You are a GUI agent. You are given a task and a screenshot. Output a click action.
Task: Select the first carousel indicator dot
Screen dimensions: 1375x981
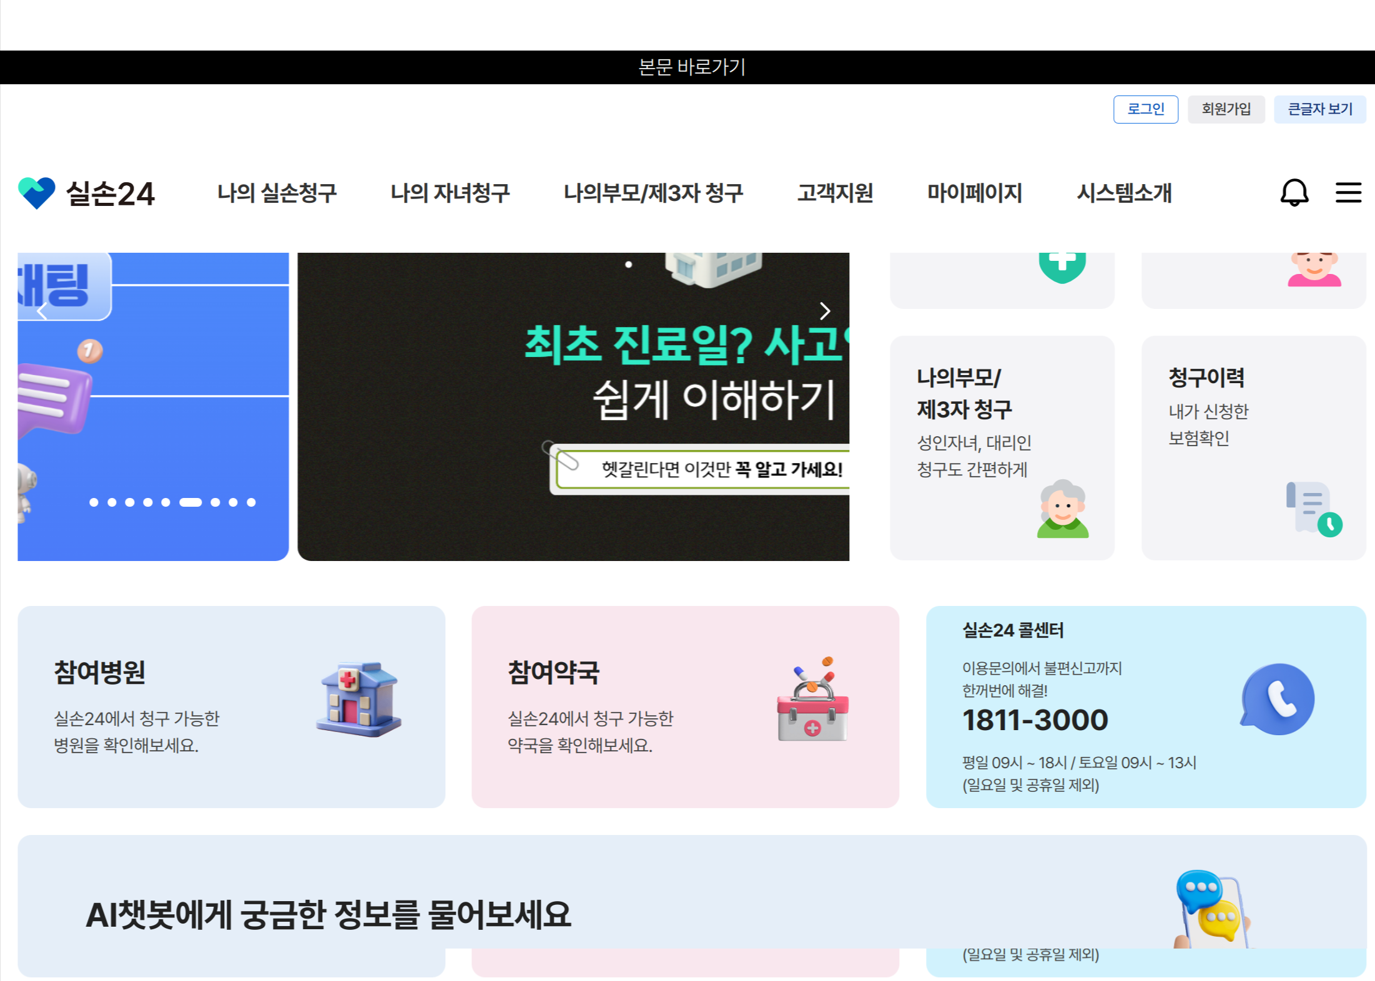point(94,502)
